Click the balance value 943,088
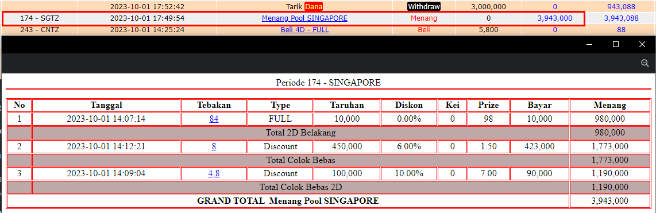 622,7
